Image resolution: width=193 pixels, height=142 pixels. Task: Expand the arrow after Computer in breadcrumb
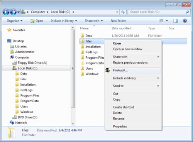click(48, 12)
